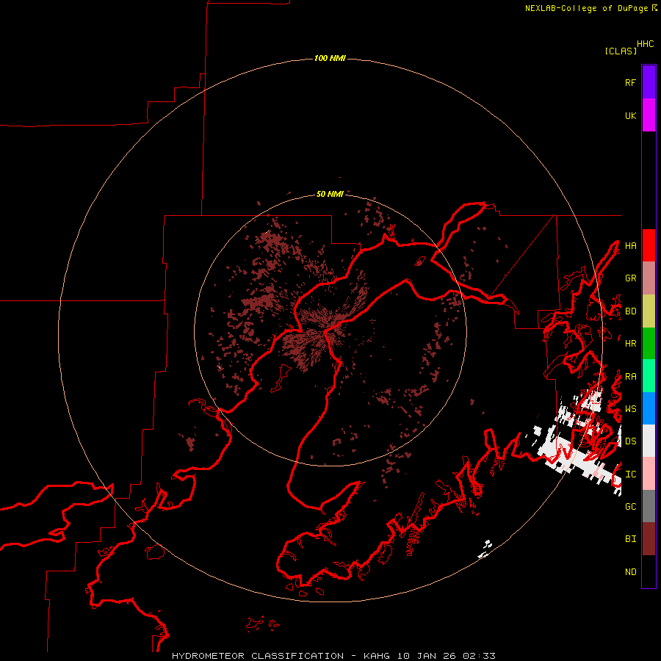Screen dimensions: 661x661
Task: Click the KAHG station identifier
Action: 377,656
